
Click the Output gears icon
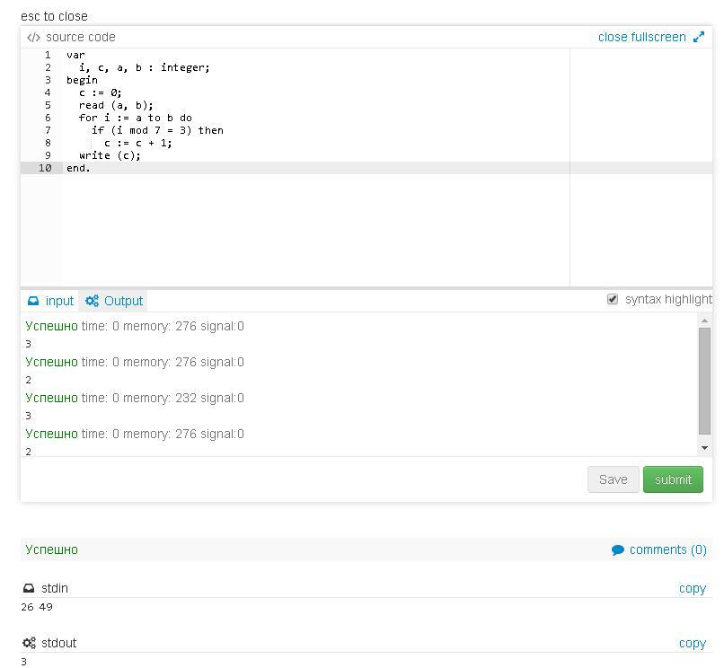click(92, 301)
